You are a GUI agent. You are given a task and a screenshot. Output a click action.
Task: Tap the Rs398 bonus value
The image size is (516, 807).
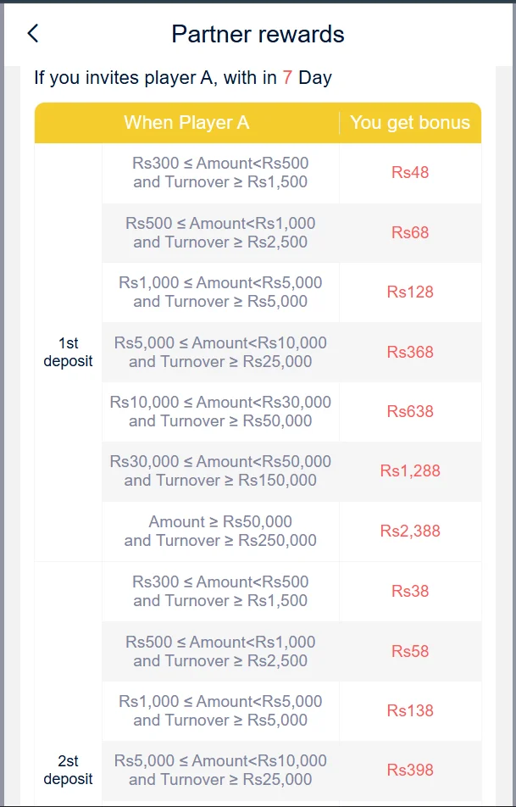(x=410, y=771)
